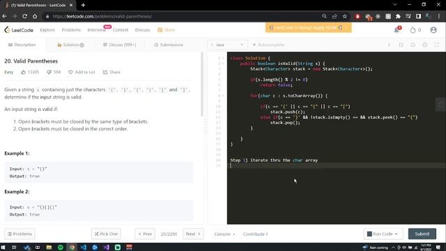Reset code to default with the undo icon
This screenshot has height=251, width=446.
click(413, 45)
